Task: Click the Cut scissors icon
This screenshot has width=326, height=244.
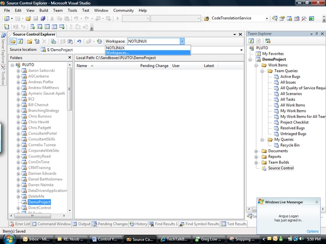Action: click(x=52, y=18)
